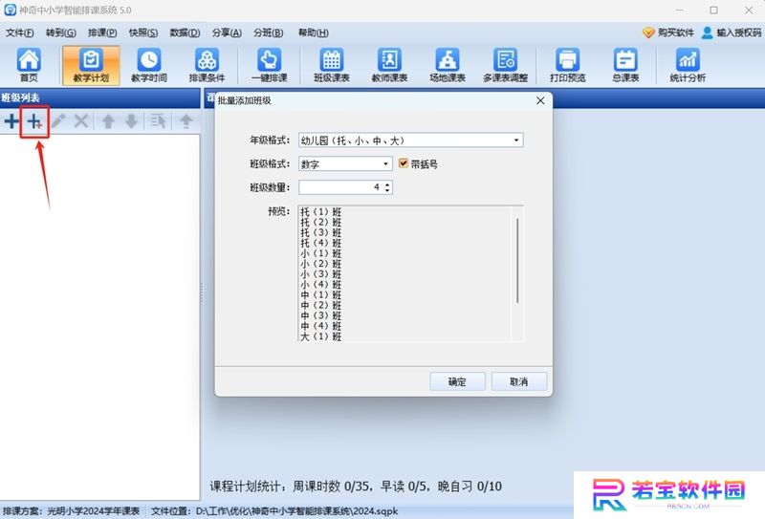Image resolution: width=765 pixels, height=519 pixels.
Task: Open the 班级课表 calendar icon
Action: coord(332,65)
